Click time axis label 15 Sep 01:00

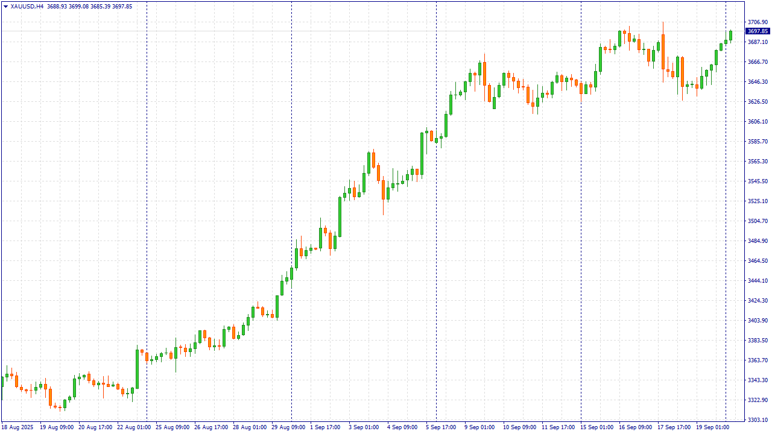pos(597,427)
